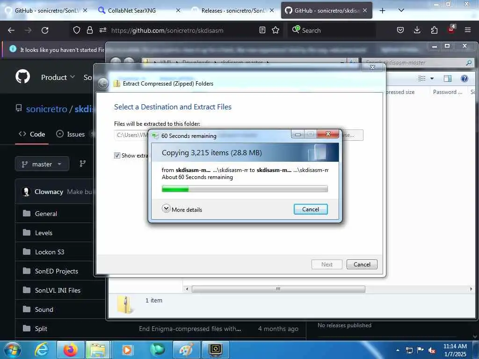Open Firefox hamburger application menu
Screen dimensions: 479x359
pyautogui.click(x=468, y=30)
